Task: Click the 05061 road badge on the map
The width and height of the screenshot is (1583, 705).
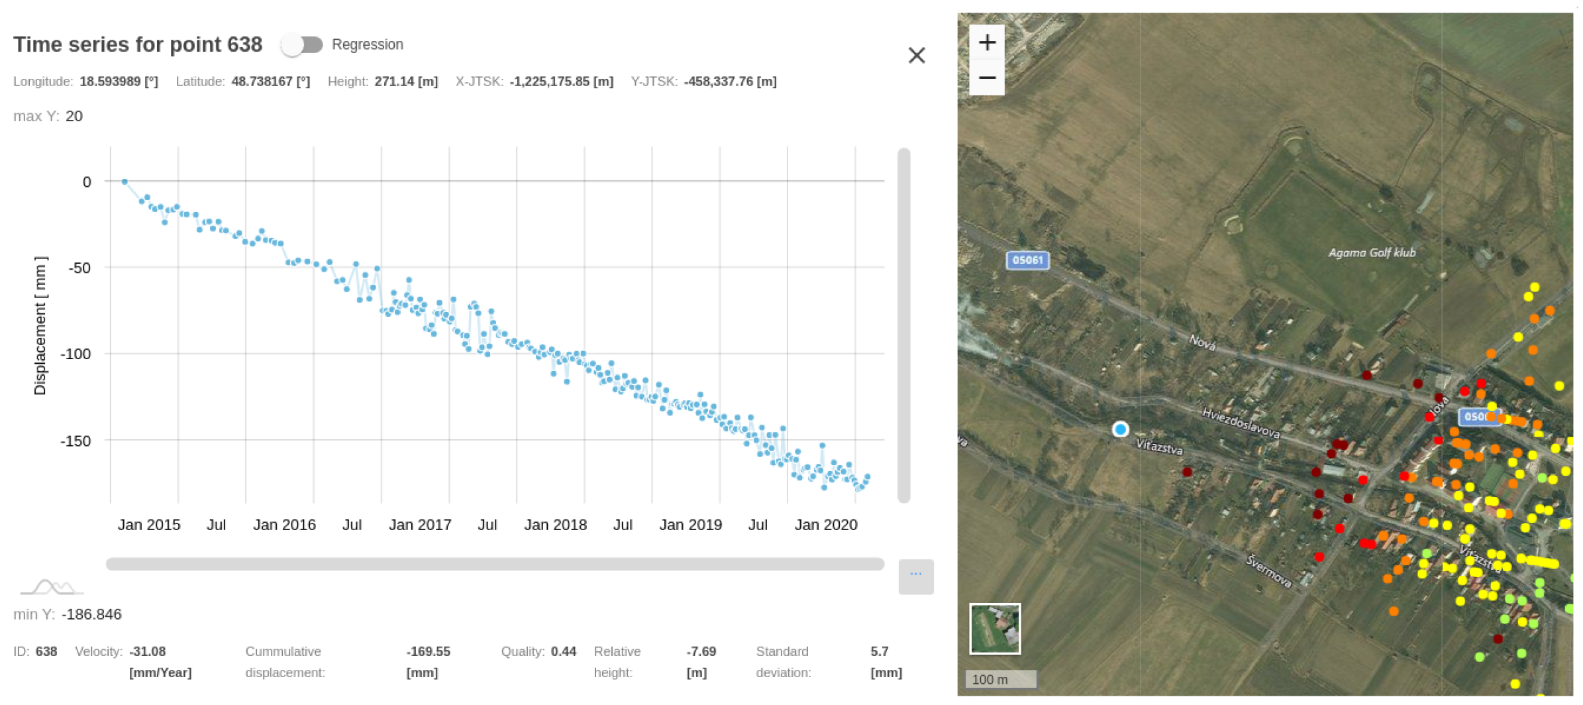Action: 1029,260
